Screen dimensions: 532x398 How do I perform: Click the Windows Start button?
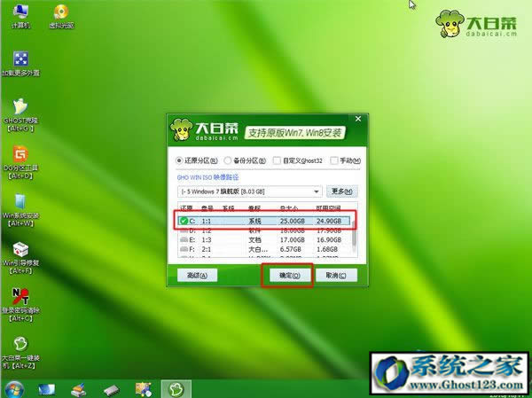(13, 388)
